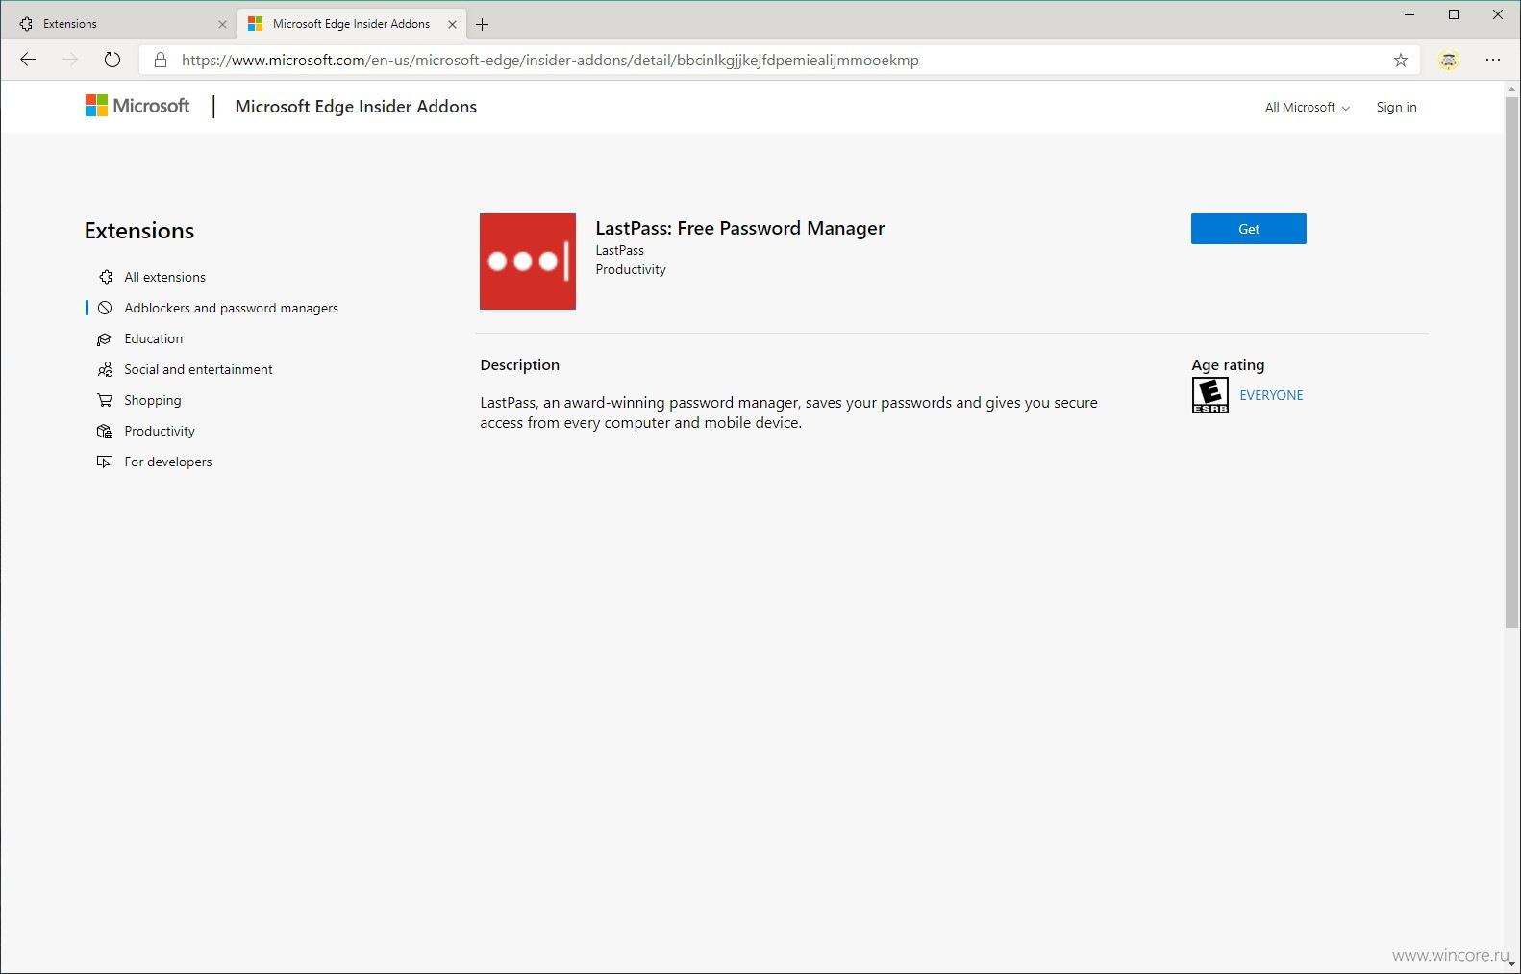The image size is (1521, 974).
Task: Click the LastPass: Free Password Manager title
Action: coord(739,228)
